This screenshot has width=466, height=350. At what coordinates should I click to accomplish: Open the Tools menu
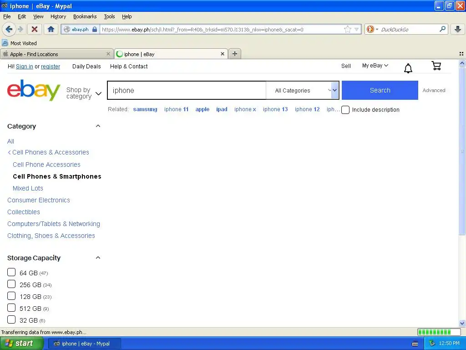coord(109,16)
